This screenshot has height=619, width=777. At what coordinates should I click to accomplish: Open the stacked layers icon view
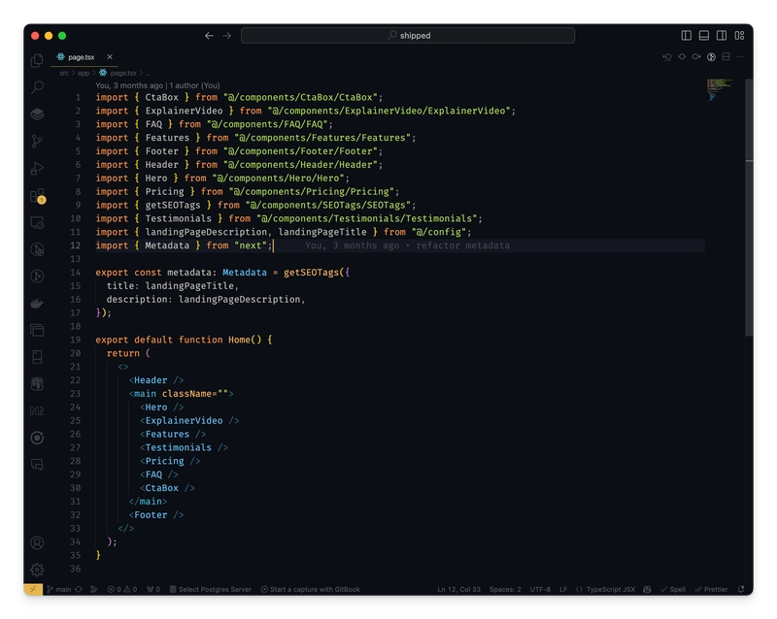(37, 114)
